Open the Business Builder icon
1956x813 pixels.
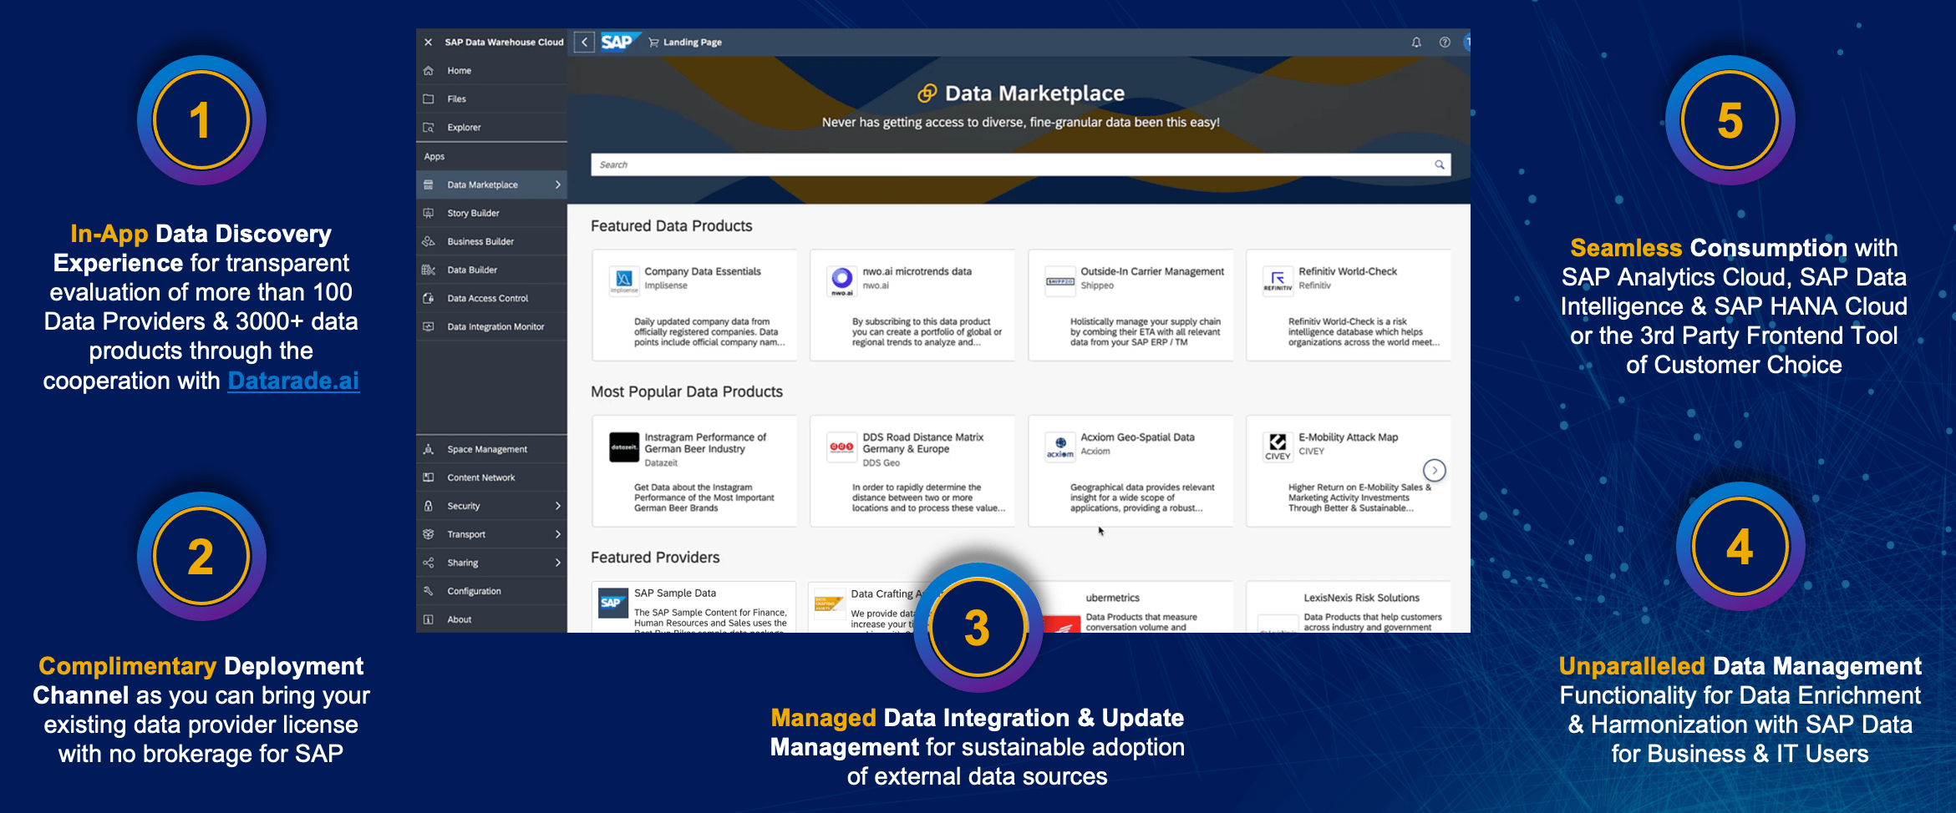[429, 242]
